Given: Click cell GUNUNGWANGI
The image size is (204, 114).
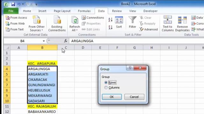Looking at the screenshot, I should 42,85.
